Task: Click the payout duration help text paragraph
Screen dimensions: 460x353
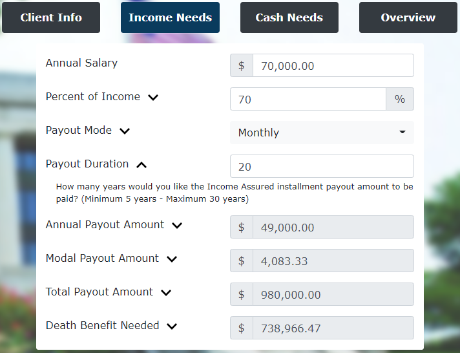Action: tap(235, 193)
